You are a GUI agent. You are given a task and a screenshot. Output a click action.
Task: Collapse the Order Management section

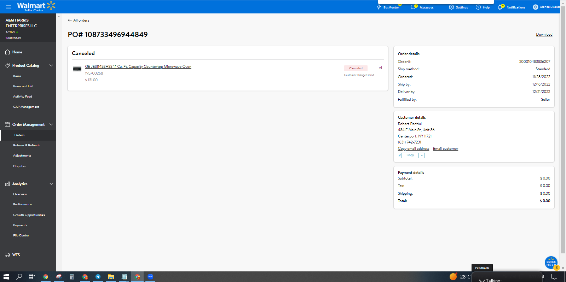51,124
